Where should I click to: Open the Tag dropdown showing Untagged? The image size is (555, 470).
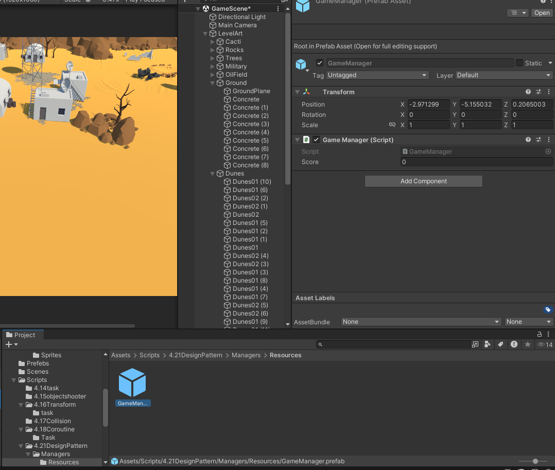[x=377, y=75]
